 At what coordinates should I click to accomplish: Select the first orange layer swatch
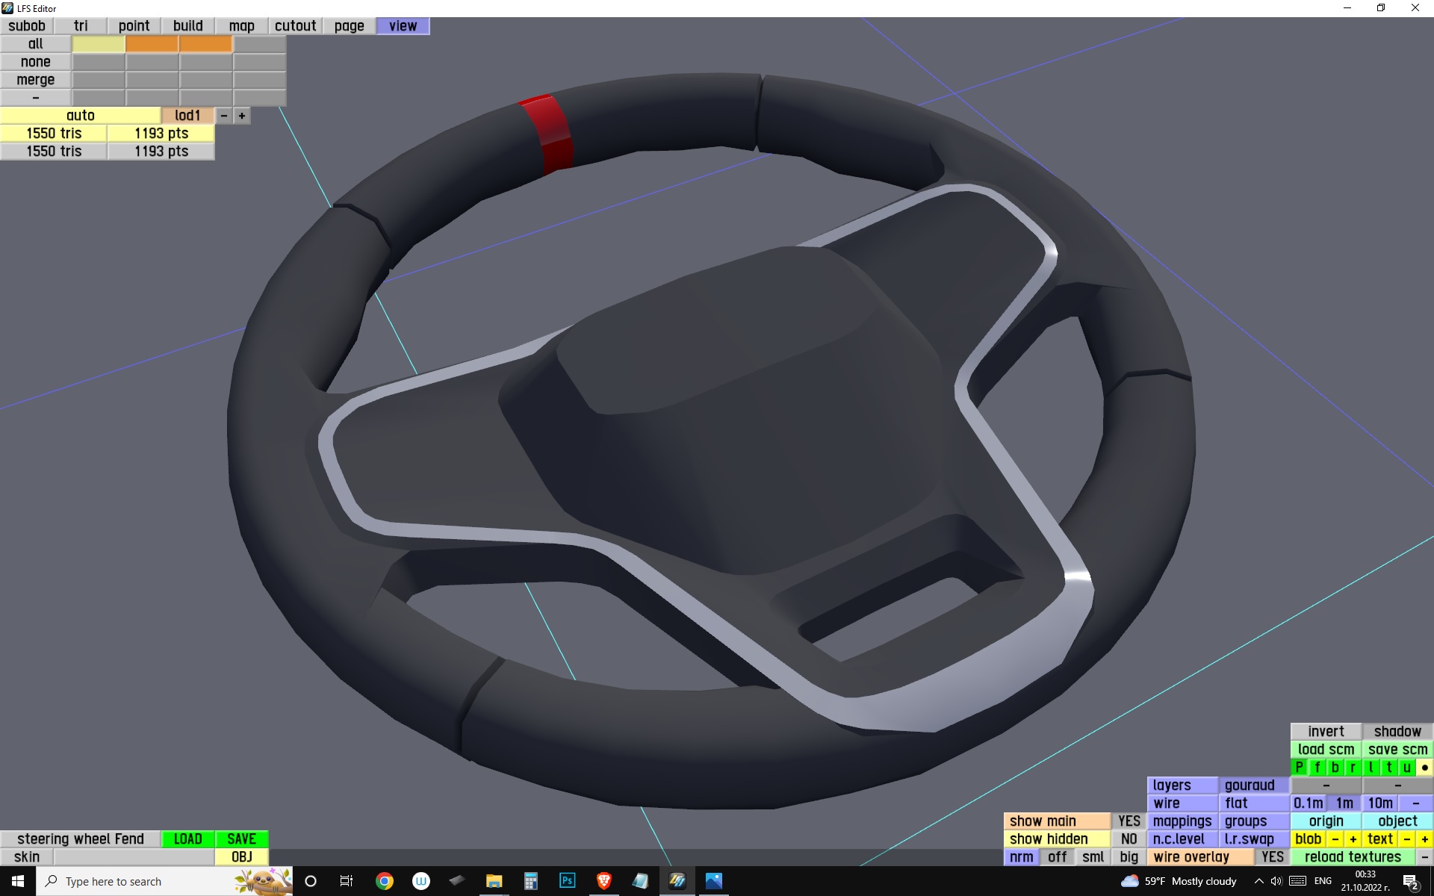click(152, 44)
